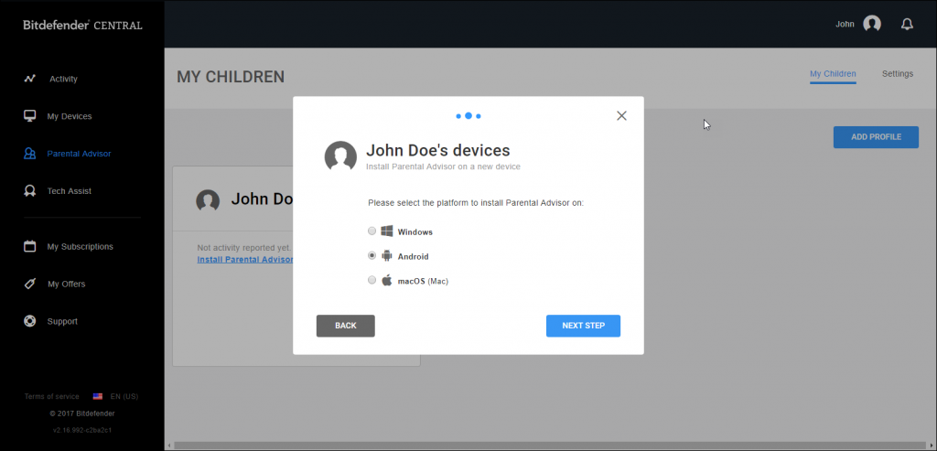Click the first step indicator dot
Viewport: 937px width, 451px height.
tap(458, 116)
